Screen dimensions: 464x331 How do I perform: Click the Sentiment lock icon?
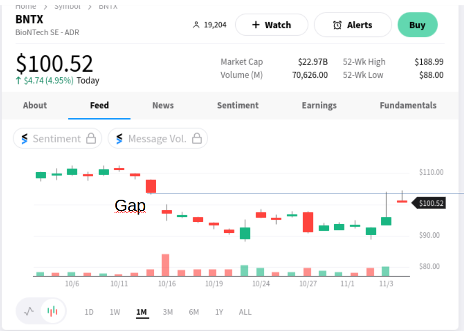91,139
